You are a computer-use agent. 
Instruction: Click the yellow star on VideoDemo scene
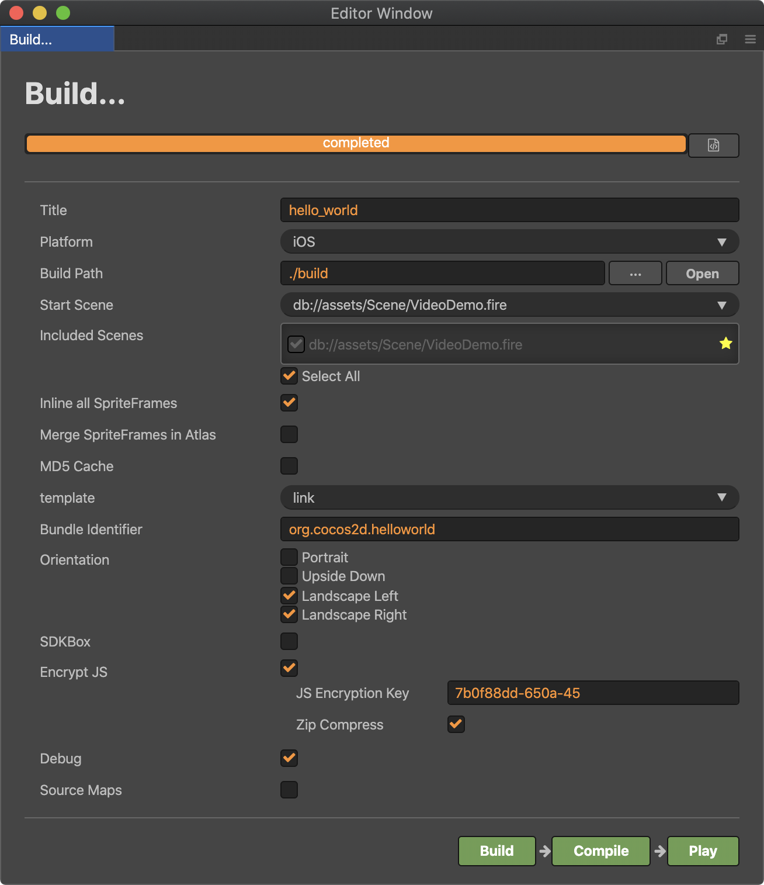[725, 344]
